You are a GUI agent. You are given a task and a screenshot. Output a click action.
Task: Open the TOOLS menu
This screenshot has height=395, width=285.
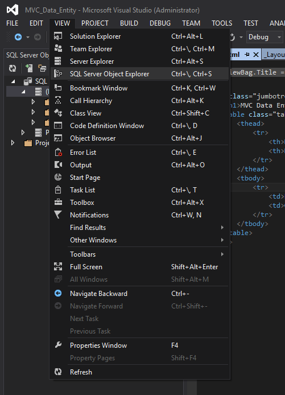point(222,23)
